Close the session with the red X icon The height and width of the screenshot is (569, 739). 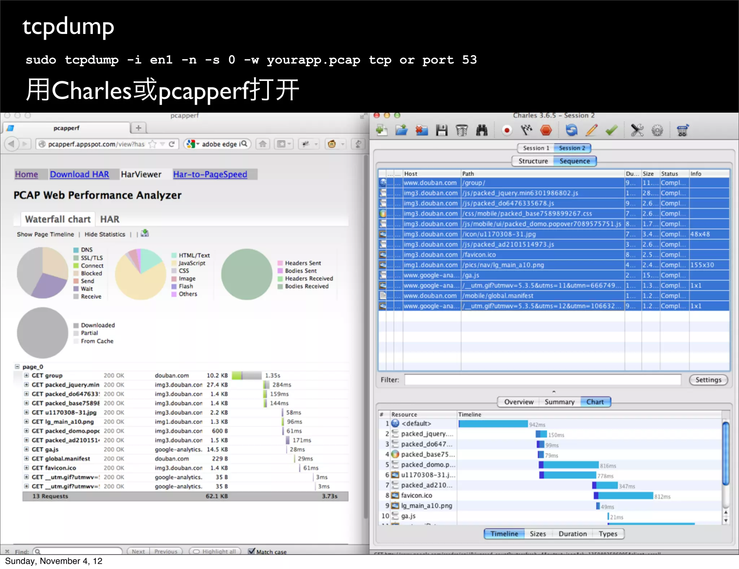point(421,130)
